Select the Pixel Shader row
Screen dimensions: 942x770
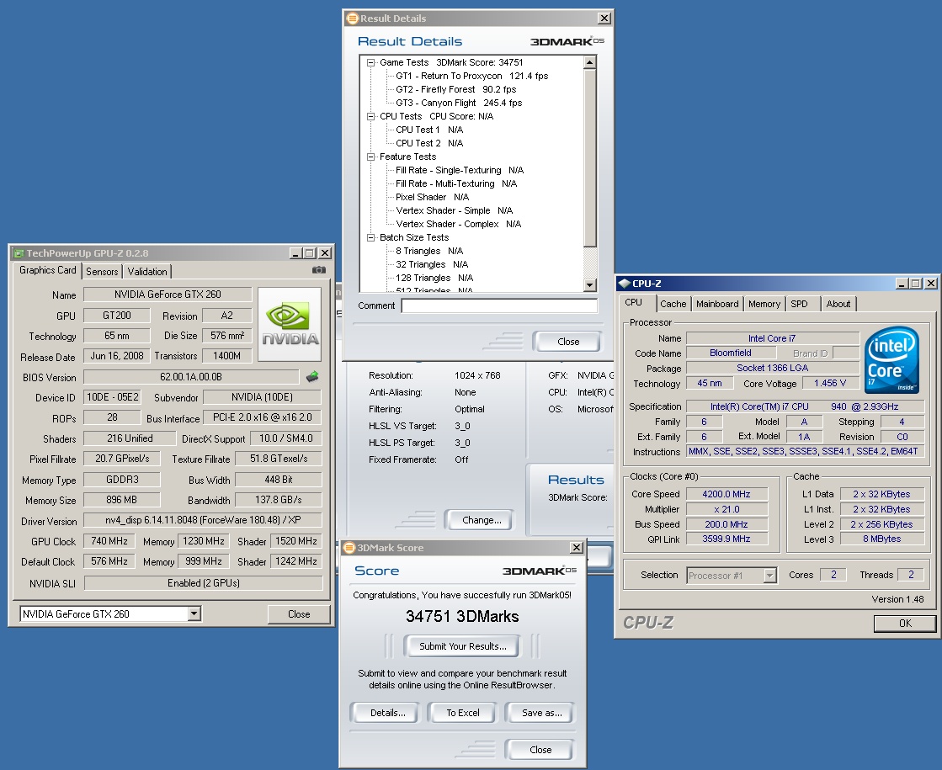pos(432,197)
